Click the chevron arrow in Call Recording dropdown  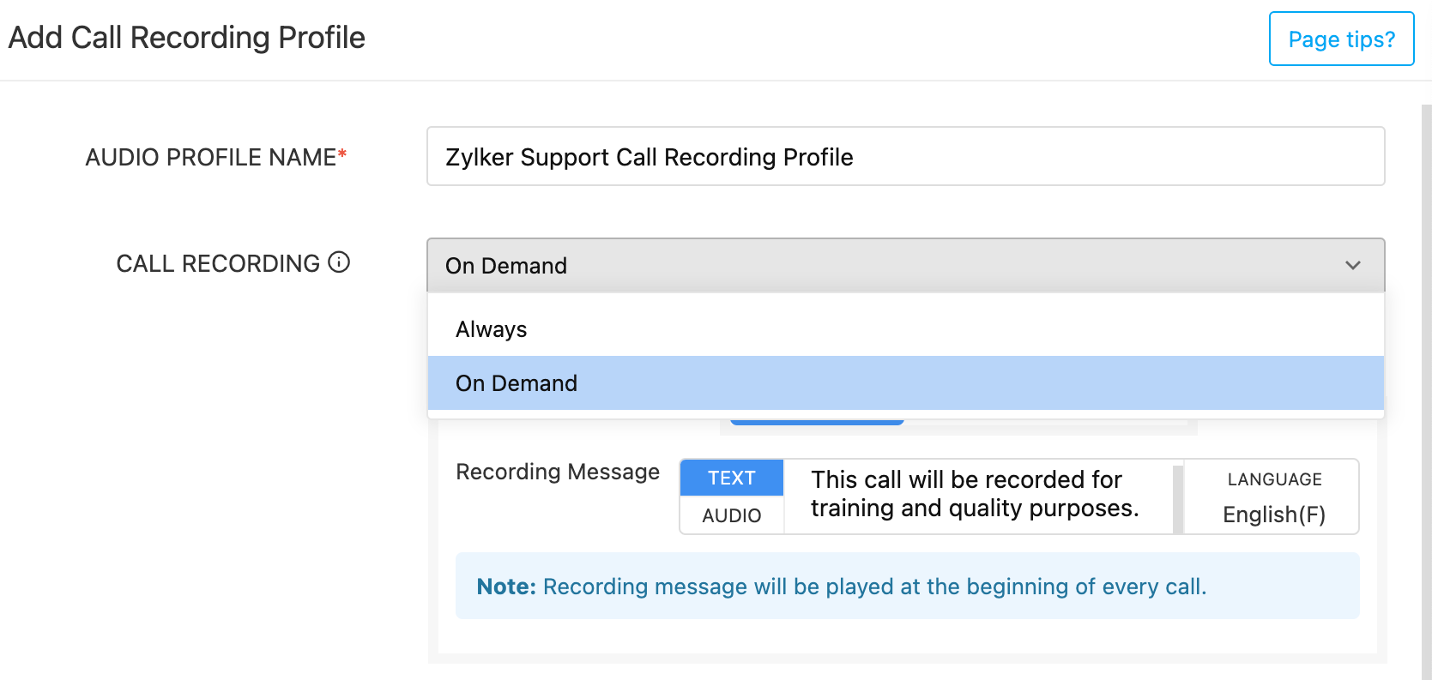tap(1352, 266)
